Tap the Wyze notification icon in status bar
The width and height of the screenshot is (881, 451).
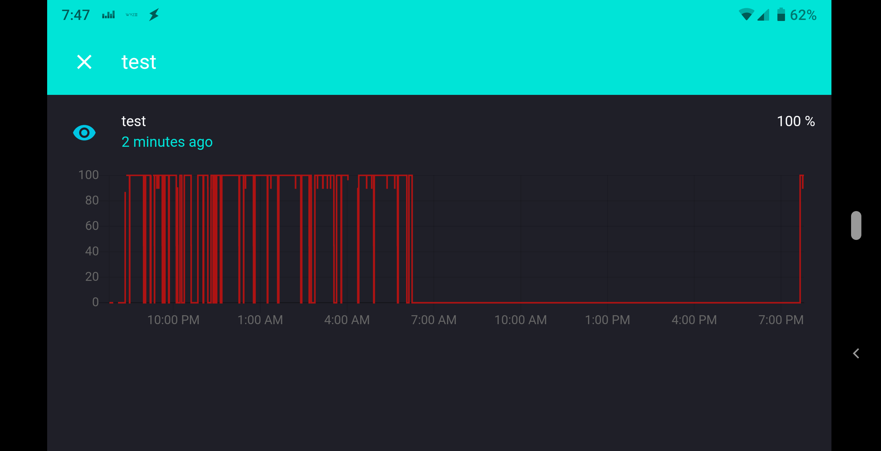click(131, 14)
